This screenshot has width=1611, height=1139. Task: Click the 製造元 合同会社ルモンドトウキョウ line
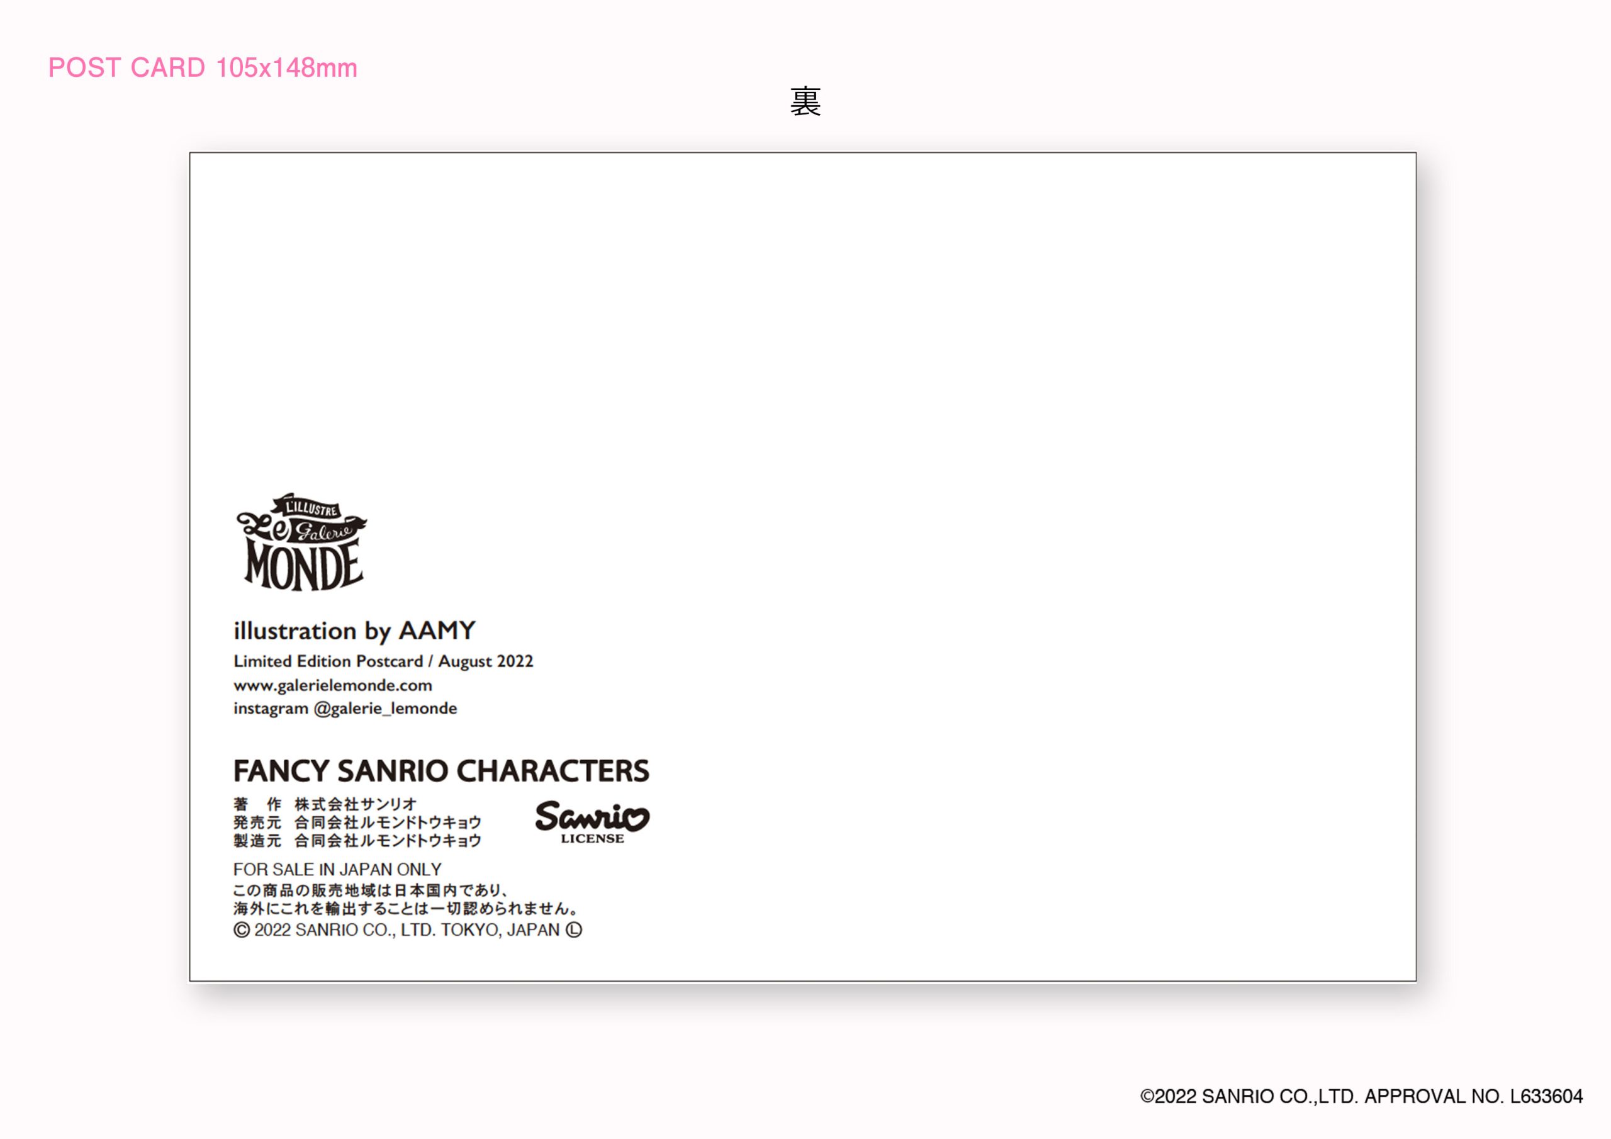click(357, 841)
